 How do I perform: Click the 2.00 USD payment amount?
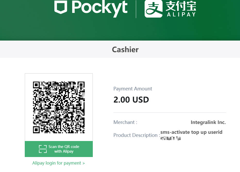point(131,100)
